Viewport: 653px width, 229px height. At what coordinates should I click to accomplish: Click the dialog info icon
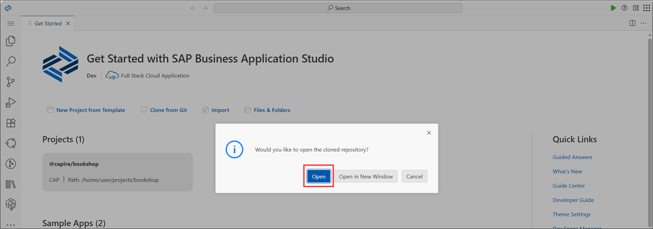(x=234, y=150)
